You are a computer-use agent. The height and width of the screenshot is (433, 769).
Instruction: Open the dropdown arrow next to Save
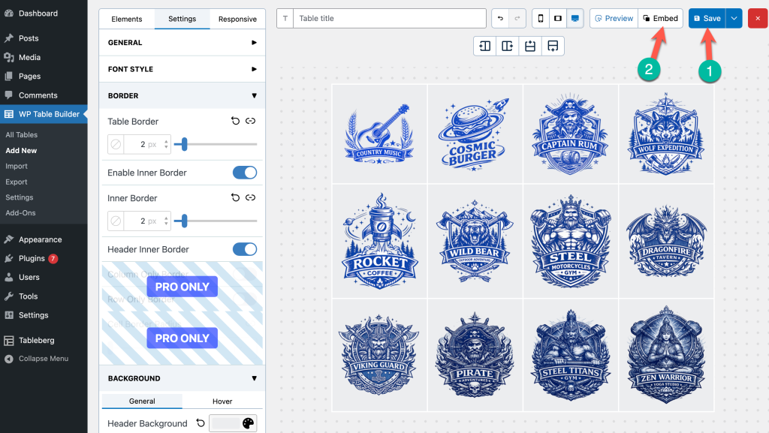pyautogui.click(x=734, y=19)
